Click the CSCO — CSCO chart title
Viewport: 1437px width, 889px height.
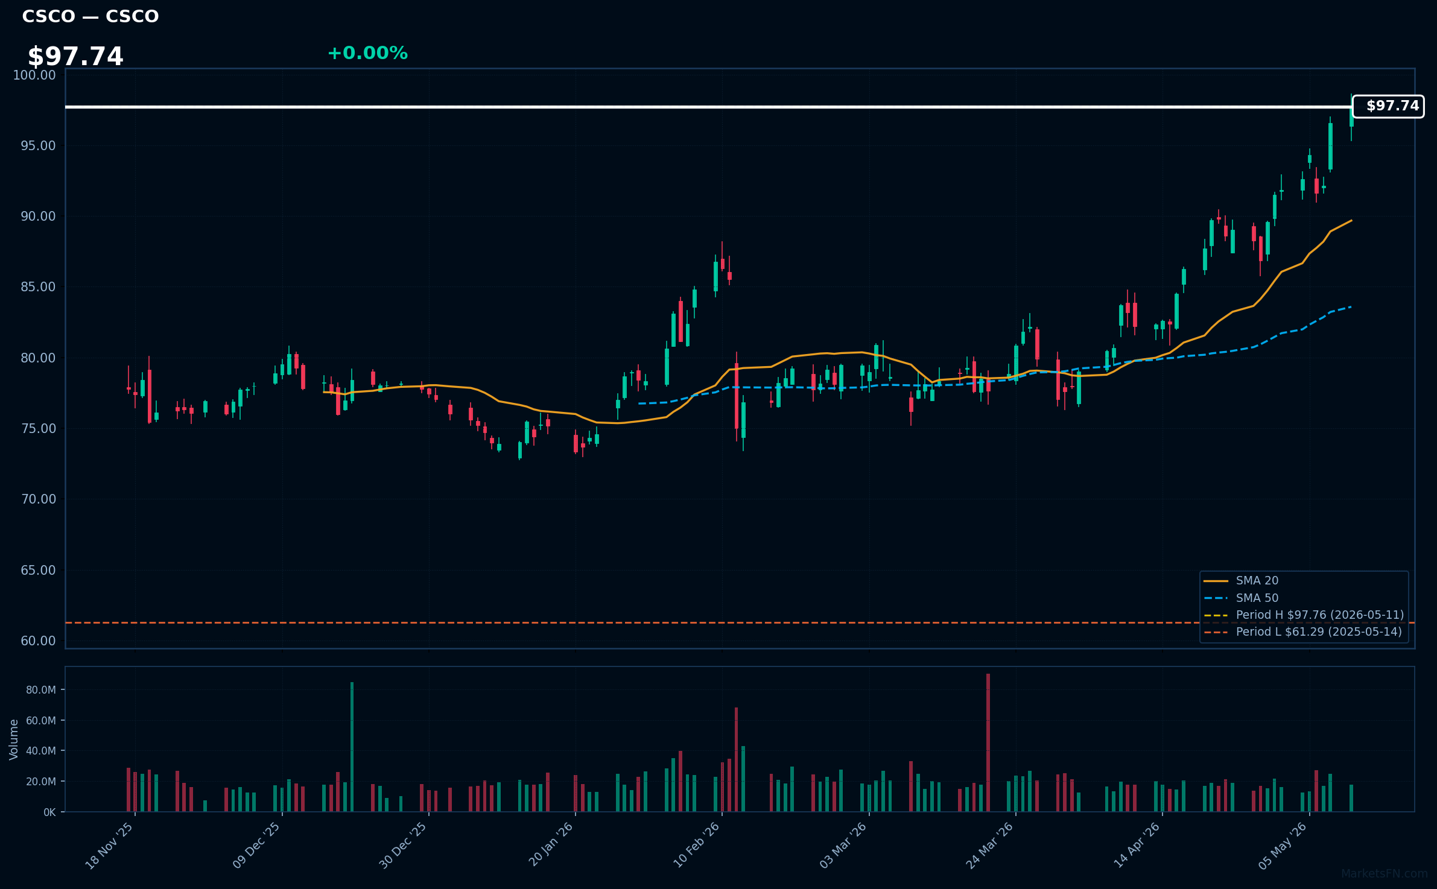tap(90, 16)
